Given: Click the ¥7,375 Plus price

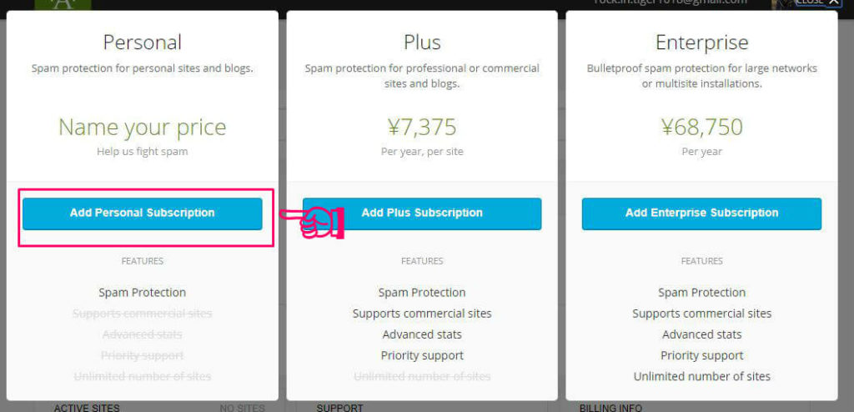Looking at the screenshot, I should pos(422,128).
